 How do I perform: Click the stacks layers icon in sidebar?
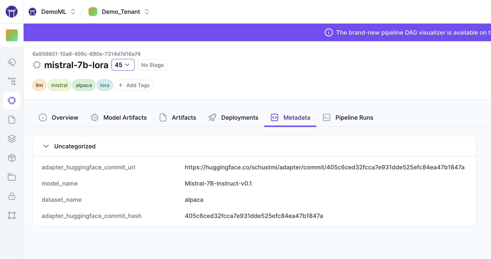[x=12, y=139]
